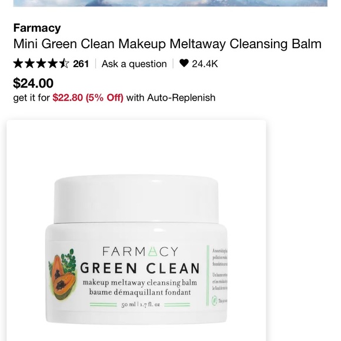The height and width of the screenshot is (341, 341).
Task: Click the product title Mini Green Clean
Action: click(167, 44)
